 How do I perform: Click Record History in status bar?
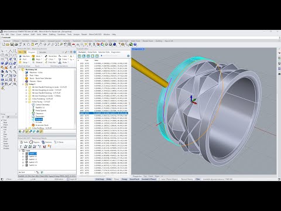coord(187,179)
